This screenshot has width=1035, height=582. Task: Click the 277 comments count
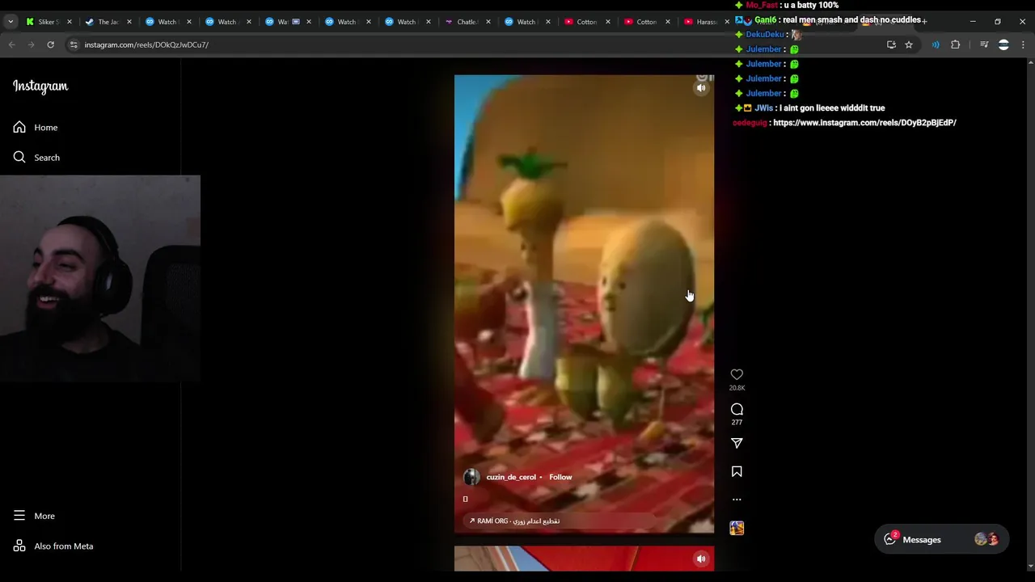pos(737,422)
